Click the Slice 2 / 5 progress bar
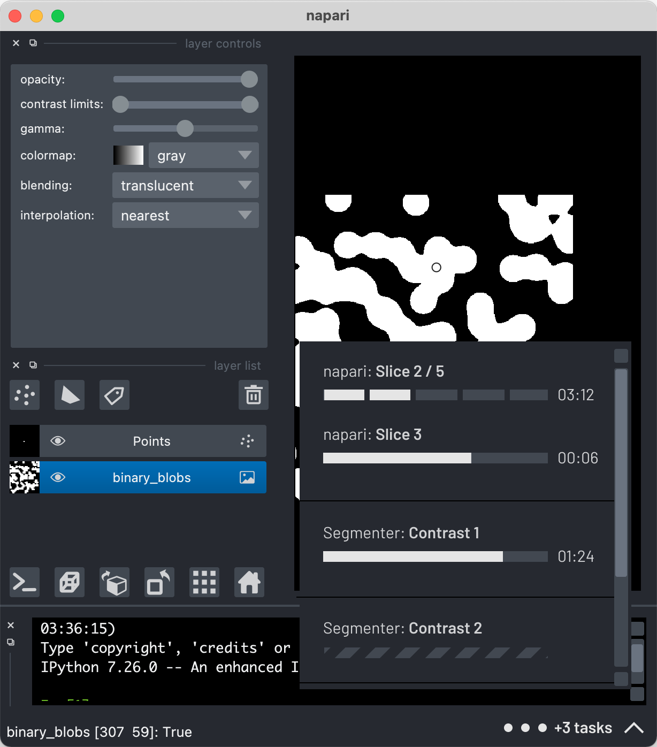This screenshot has width=657, height=747. 436,395
